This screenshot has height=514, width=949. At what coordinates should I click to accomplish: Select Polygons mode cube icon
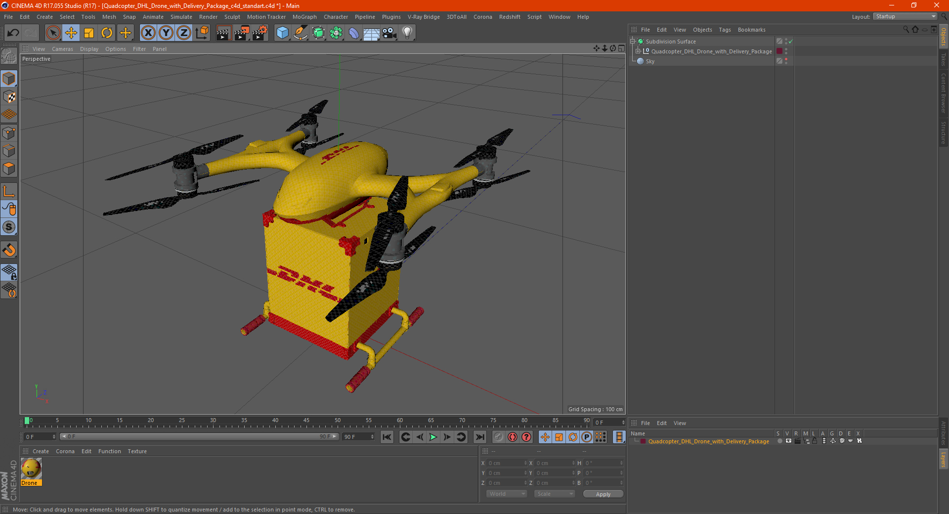coord(9,169)
